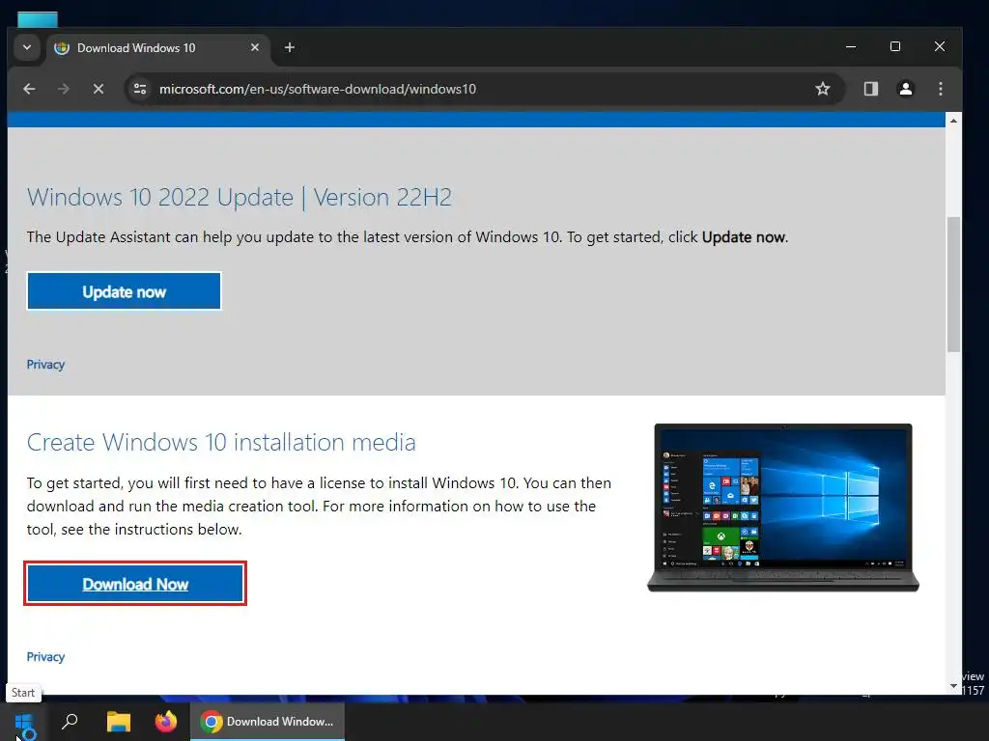989x741 pixels.
Task: Click heading 'Create Windows 10 installation media'
Action: [x=221, y=442]
